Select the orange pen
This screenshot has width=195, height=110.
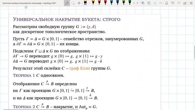coord(99,2)
